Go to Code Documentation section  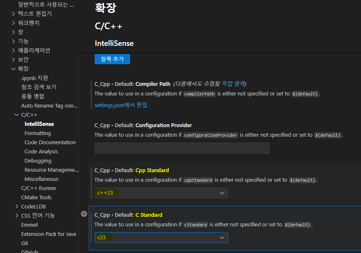tap(50, 142)
